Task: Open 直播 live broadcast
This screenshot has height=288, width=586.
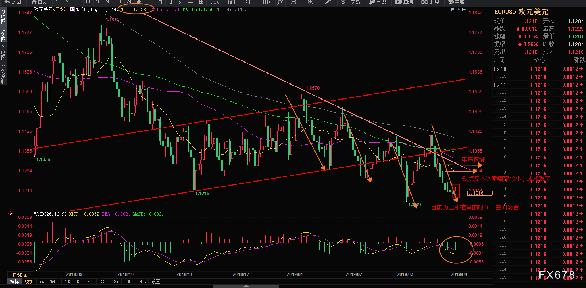Action: pos(404,2)
